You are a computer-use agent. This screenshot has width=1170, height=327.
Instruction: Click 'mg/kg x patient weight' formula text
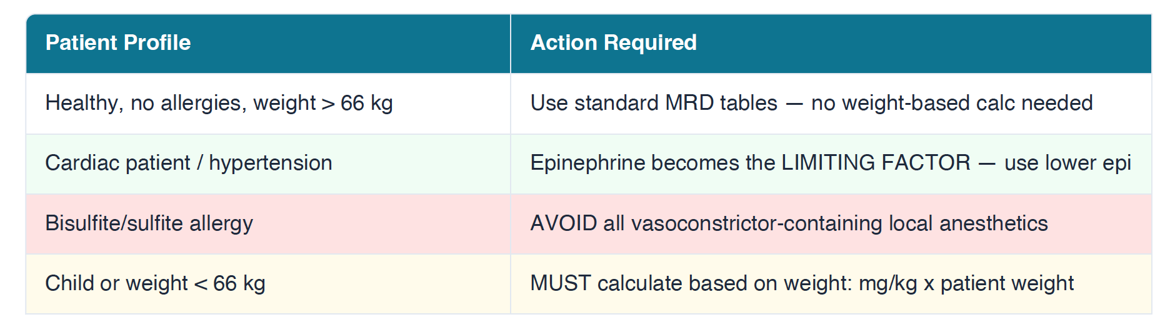pos(966,283)
